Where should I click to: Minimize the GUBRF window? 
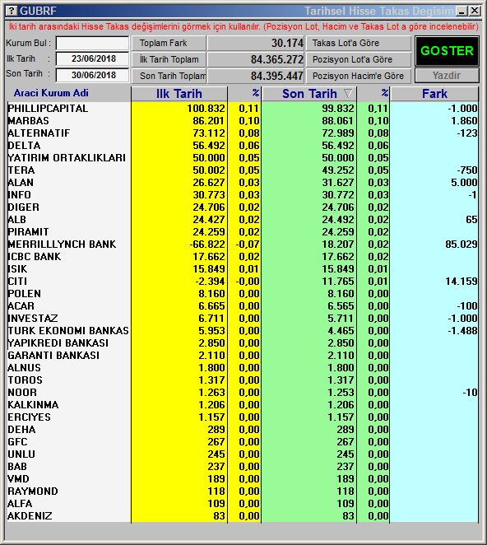(x=461, y=12)
